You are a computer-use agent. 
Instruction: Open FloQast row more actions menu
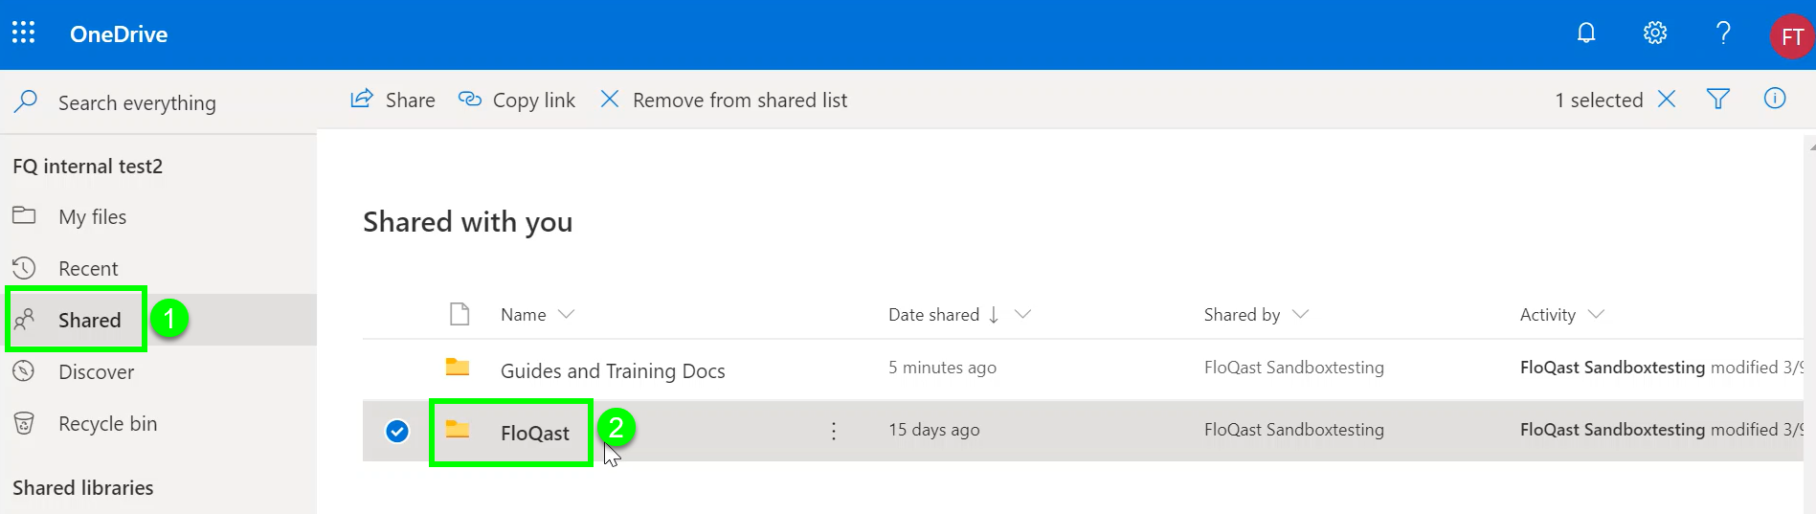834,431
